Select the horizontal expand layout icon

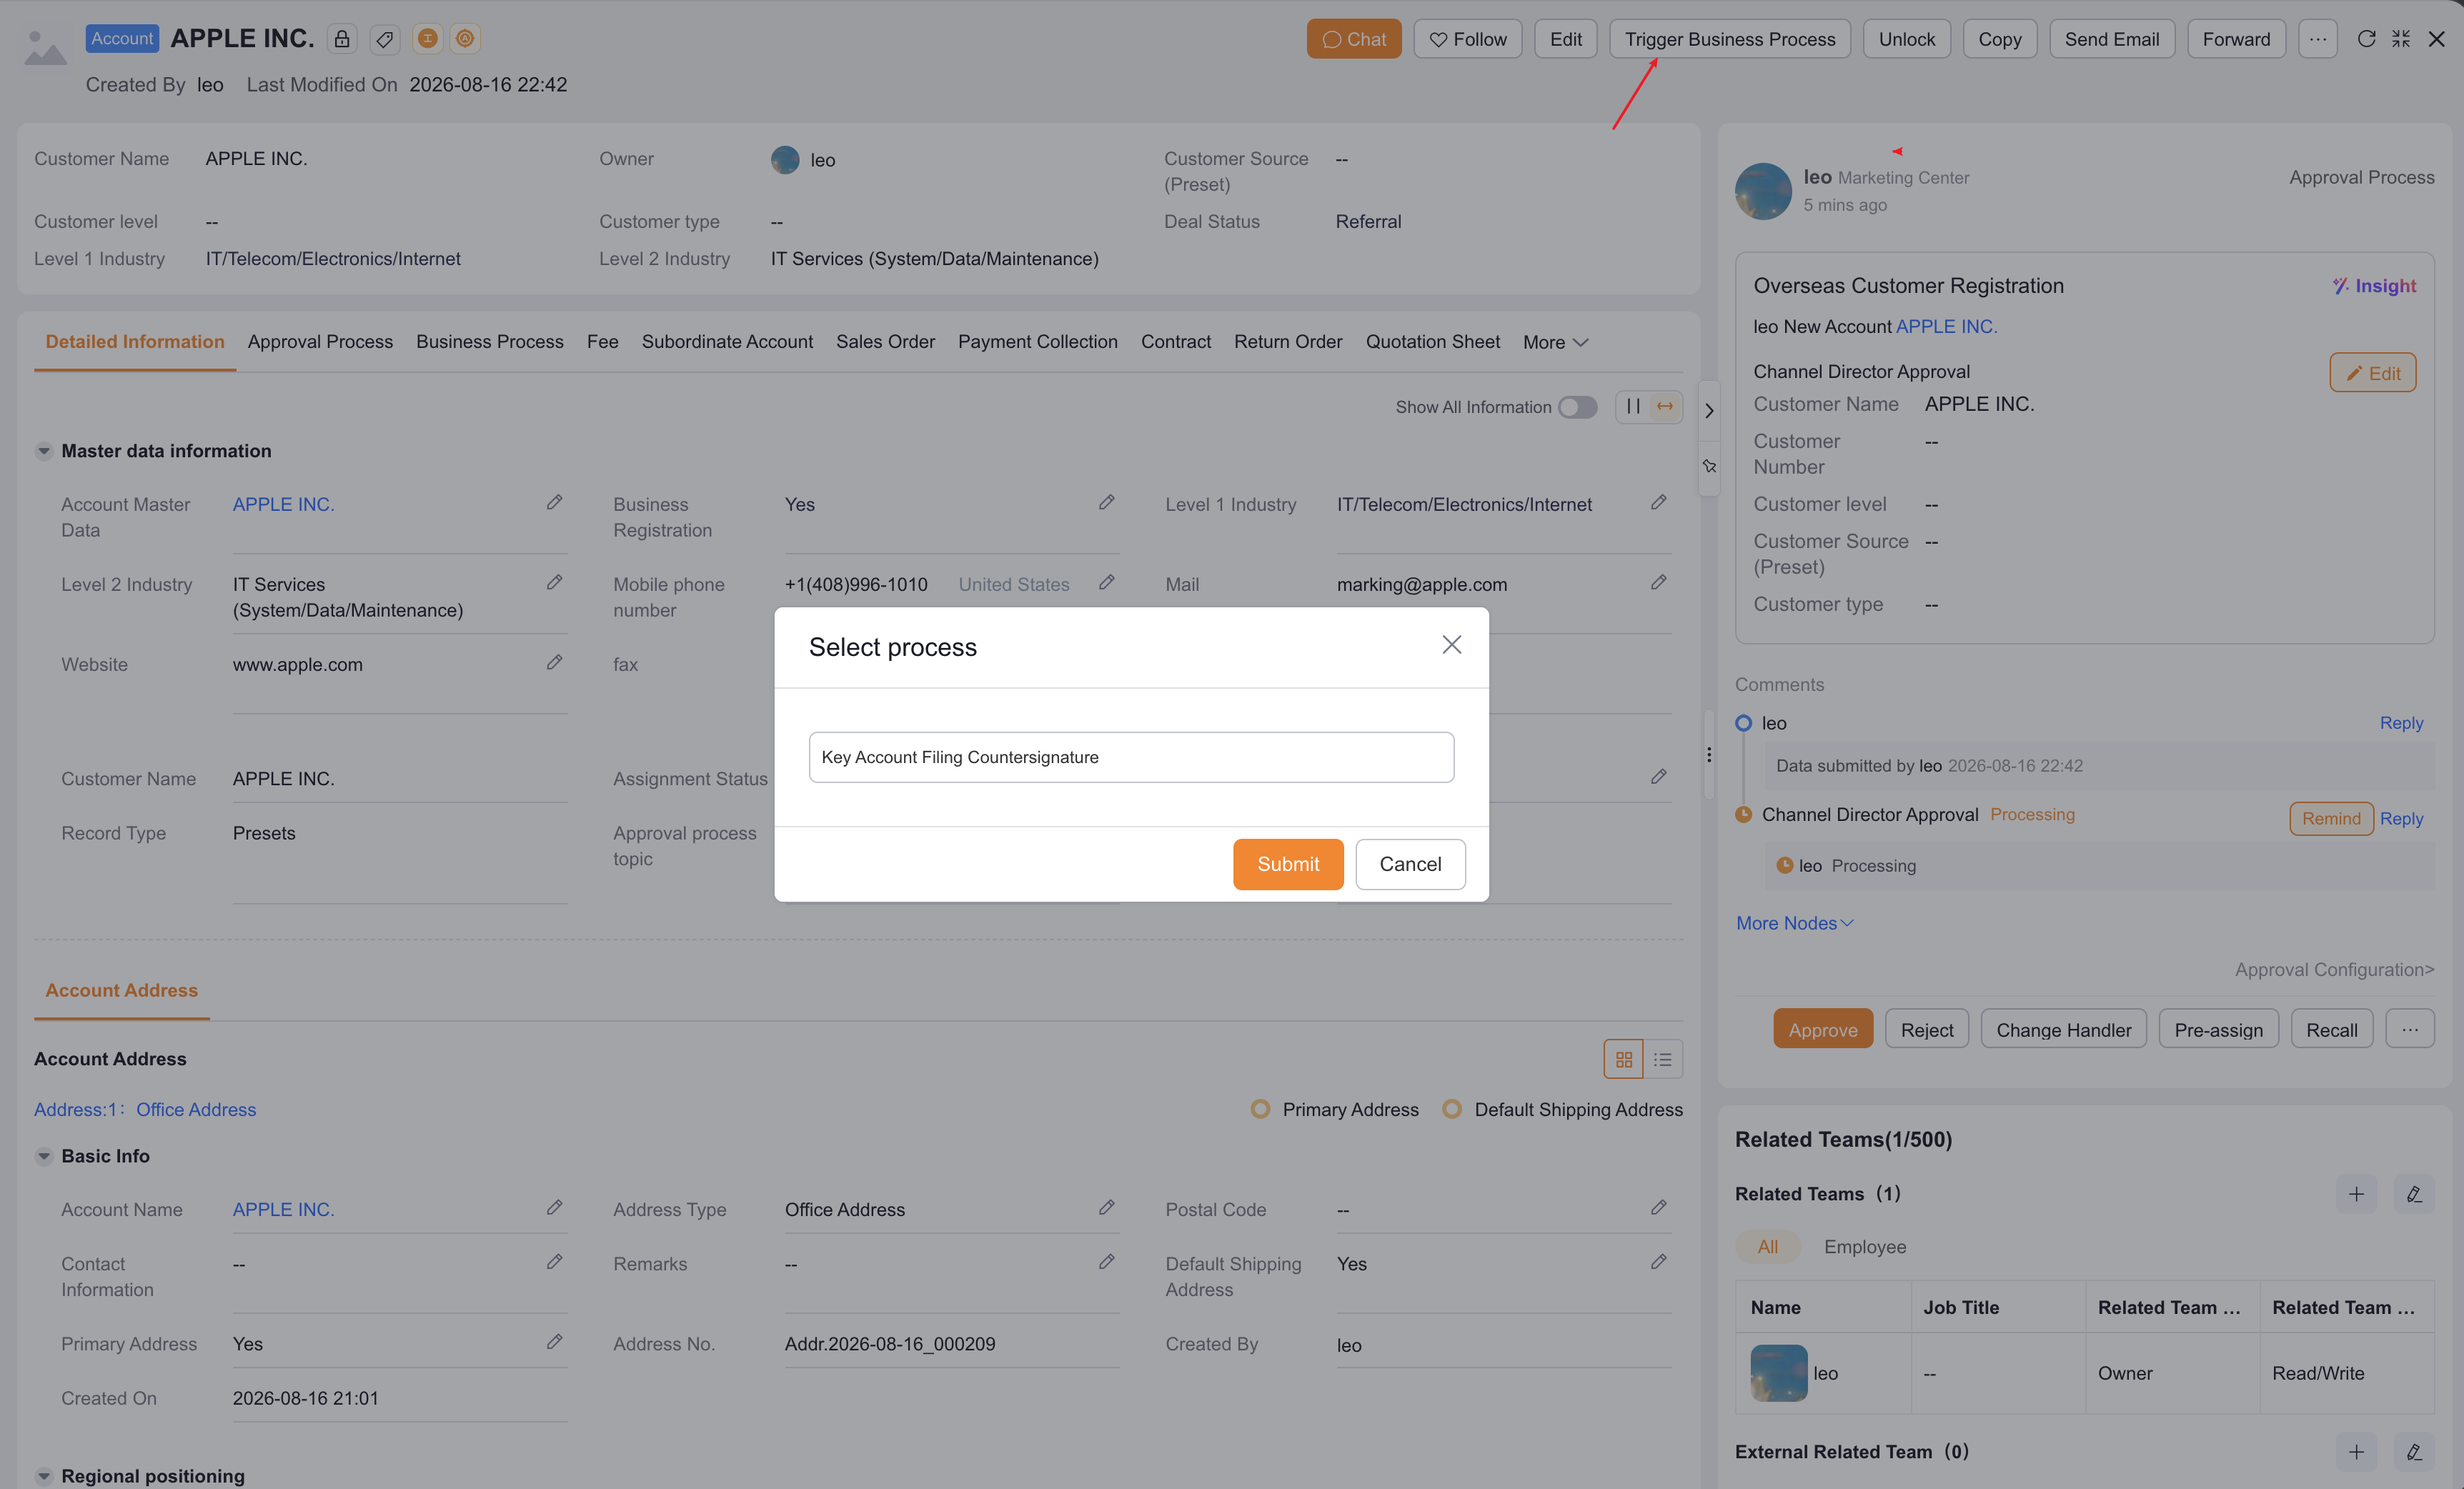[x=1665, y=406]
